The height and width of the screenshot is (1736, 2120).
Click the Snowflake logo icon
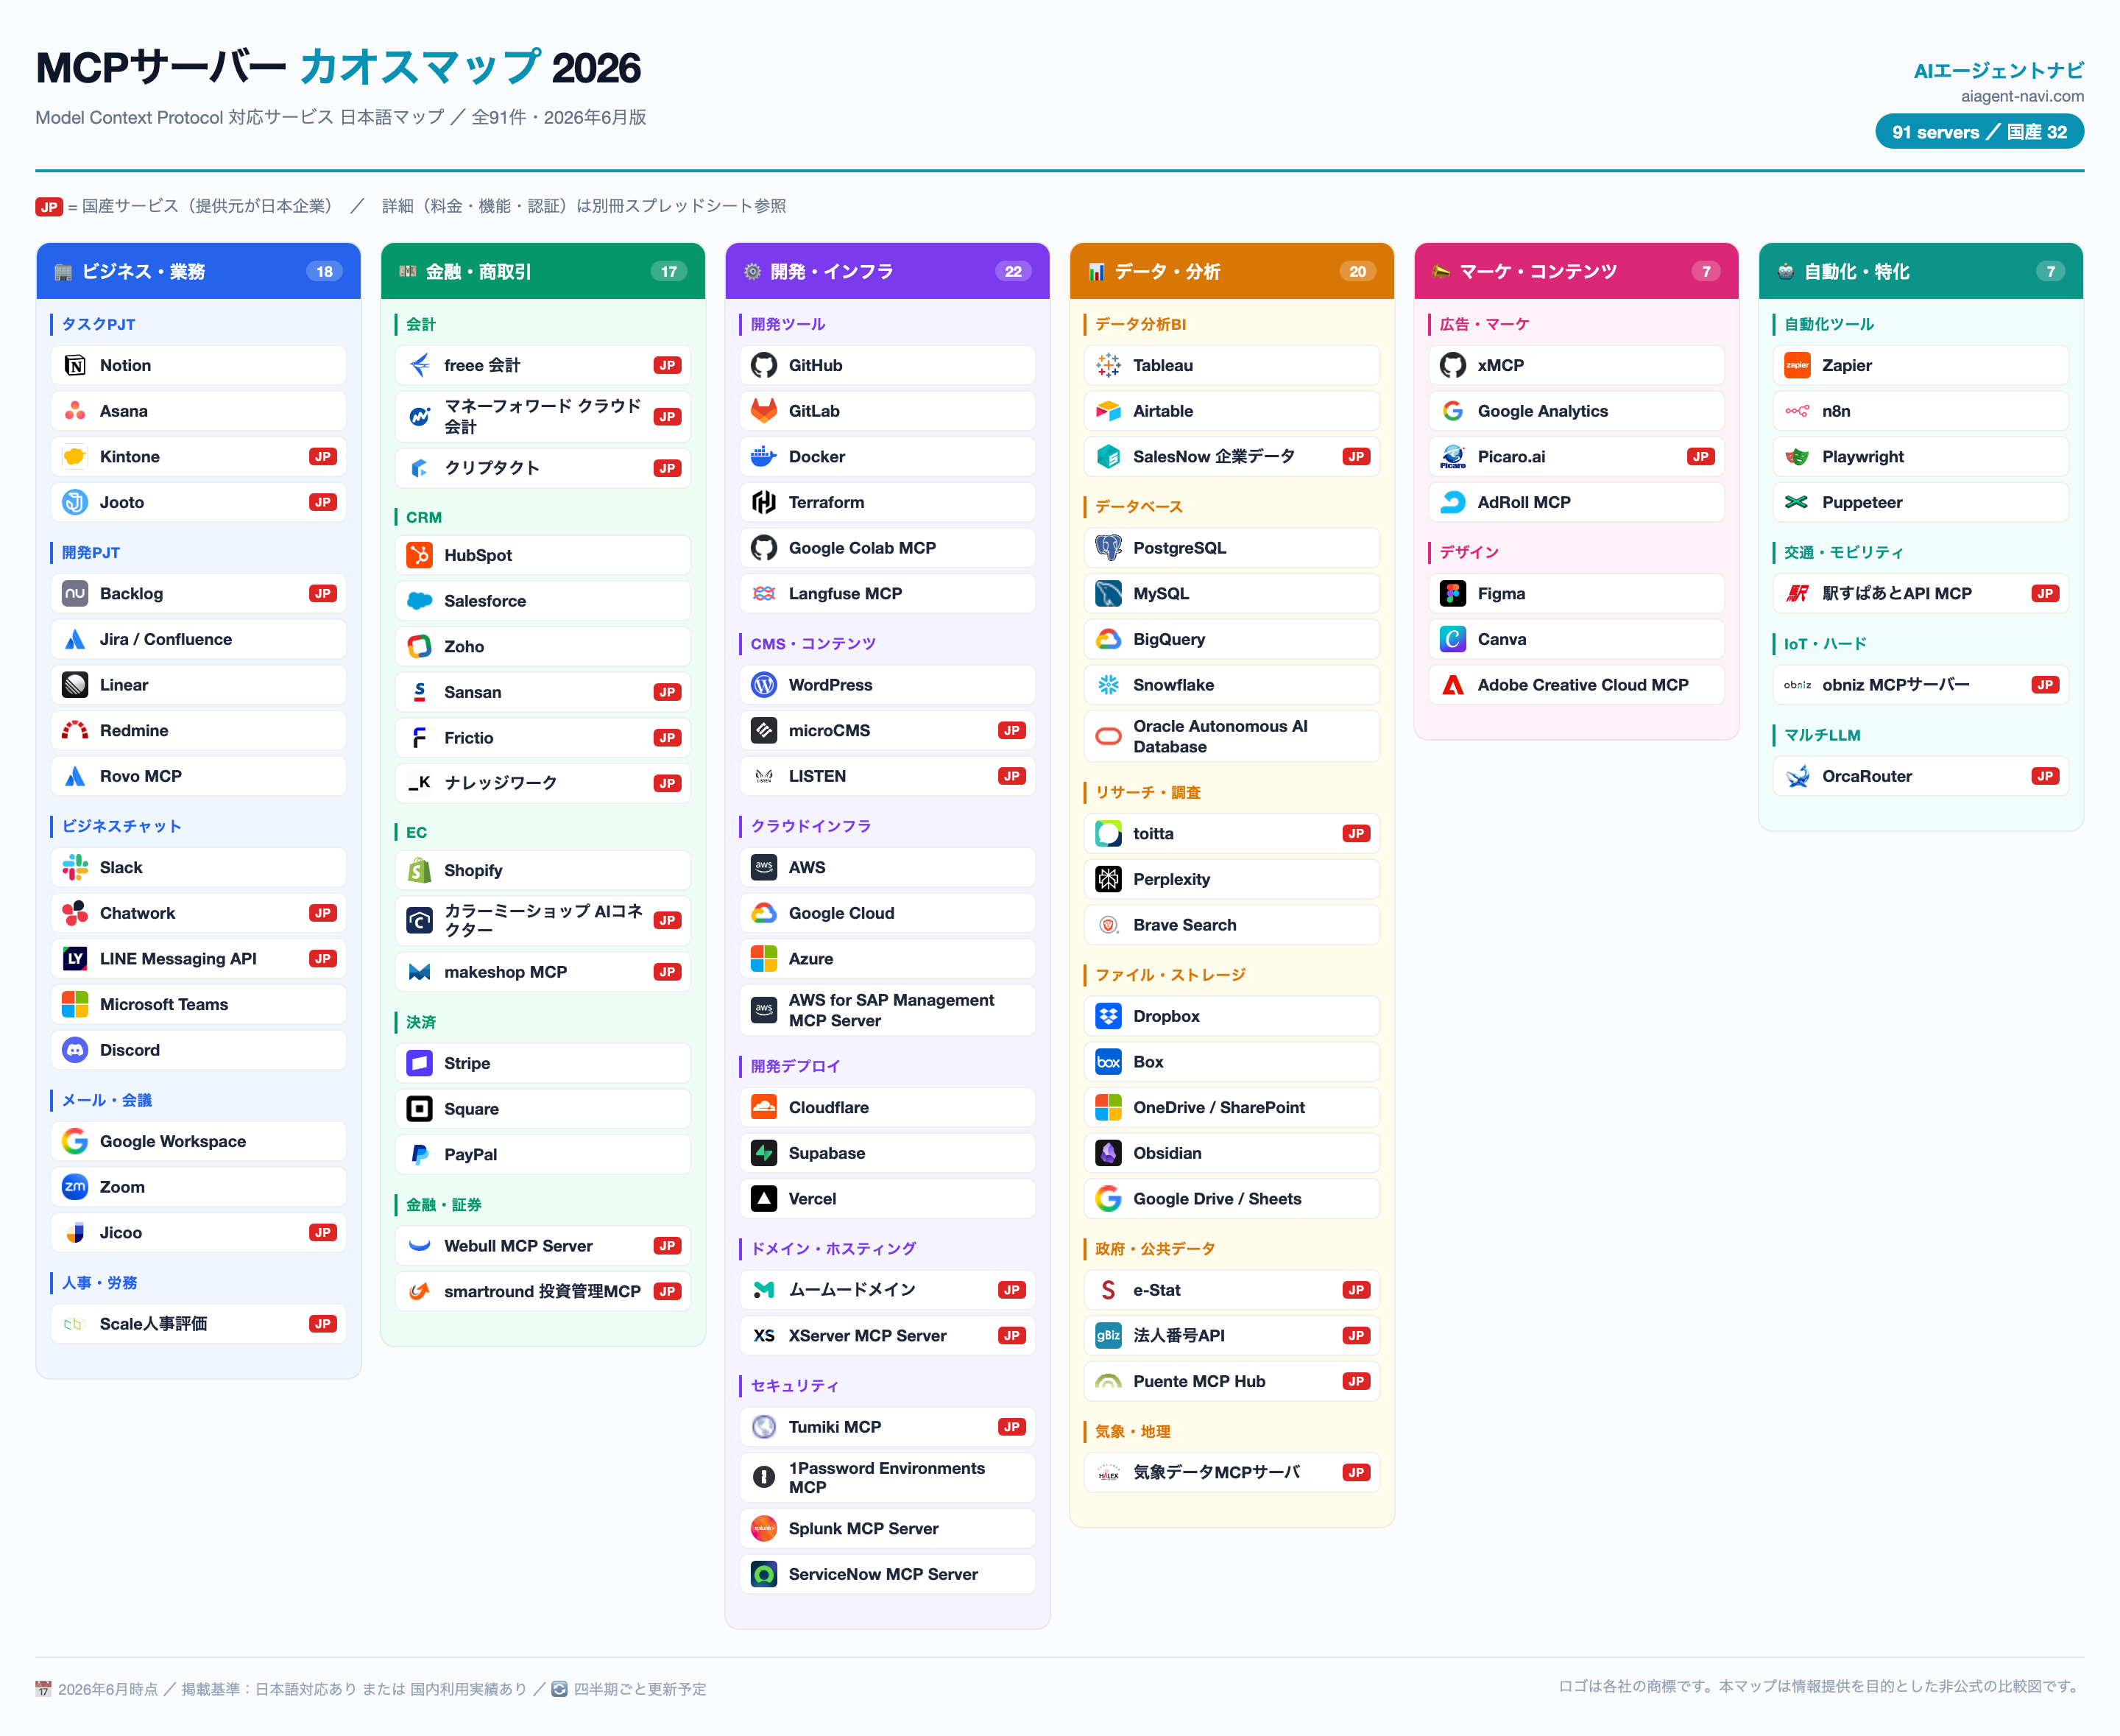(1109, 685)
